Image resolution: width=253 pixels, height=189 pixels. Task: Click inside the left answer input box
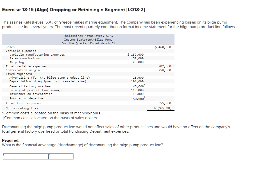tap(25, 156)
